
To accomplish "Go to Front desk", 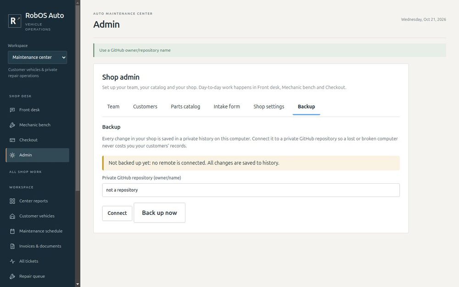I will (38, 110).
